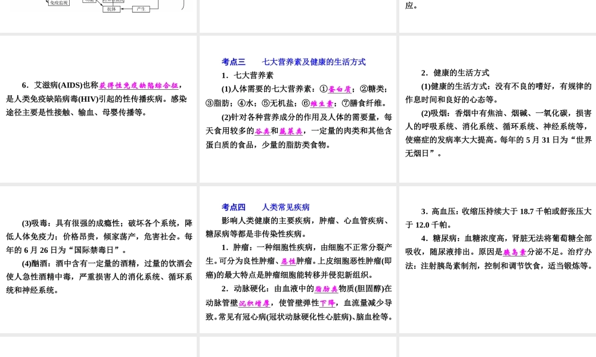This screenshot has width=596, height=357.
Task: Click the 产生 box in the diagram
Action: click(141, 9)
